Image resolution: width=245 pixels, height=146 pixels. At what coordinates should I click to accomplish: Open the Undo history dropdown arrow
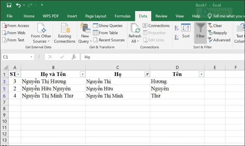24,5
